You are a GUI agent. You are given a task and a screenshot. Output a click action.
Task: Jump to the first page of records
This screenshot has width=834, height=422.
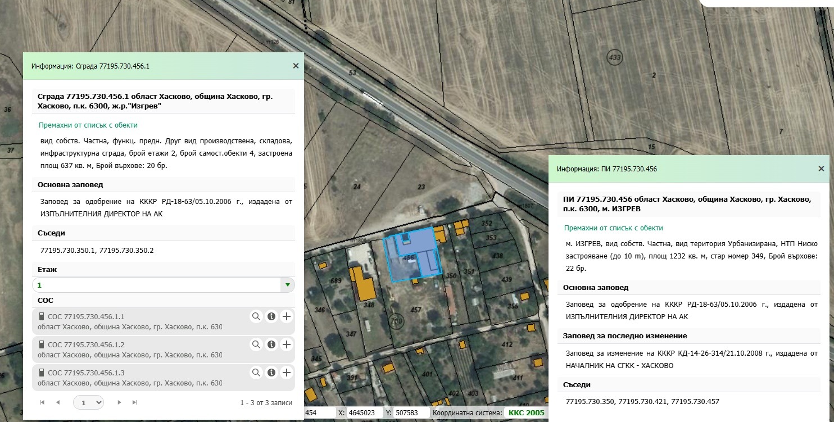point(42,402)
